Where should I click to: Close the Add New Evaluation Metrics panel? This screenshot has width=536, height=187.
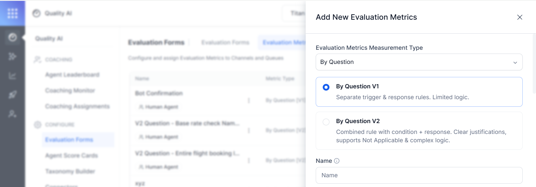[520, 17]
